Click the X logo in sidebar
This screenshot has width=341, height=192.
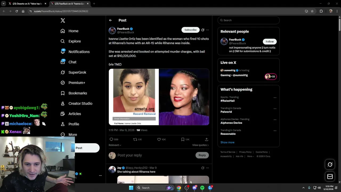[63, 21]
